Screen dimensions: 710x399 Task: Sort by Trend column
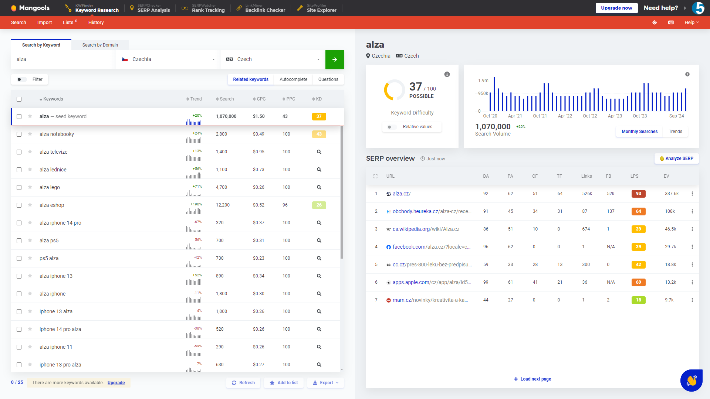tap(194, 99)
